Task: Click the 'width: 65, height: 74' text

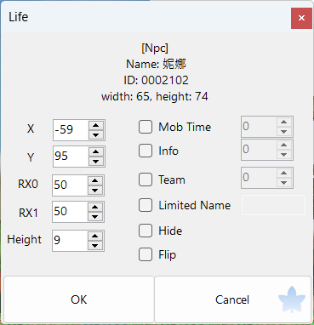Action: click(155, 97)
